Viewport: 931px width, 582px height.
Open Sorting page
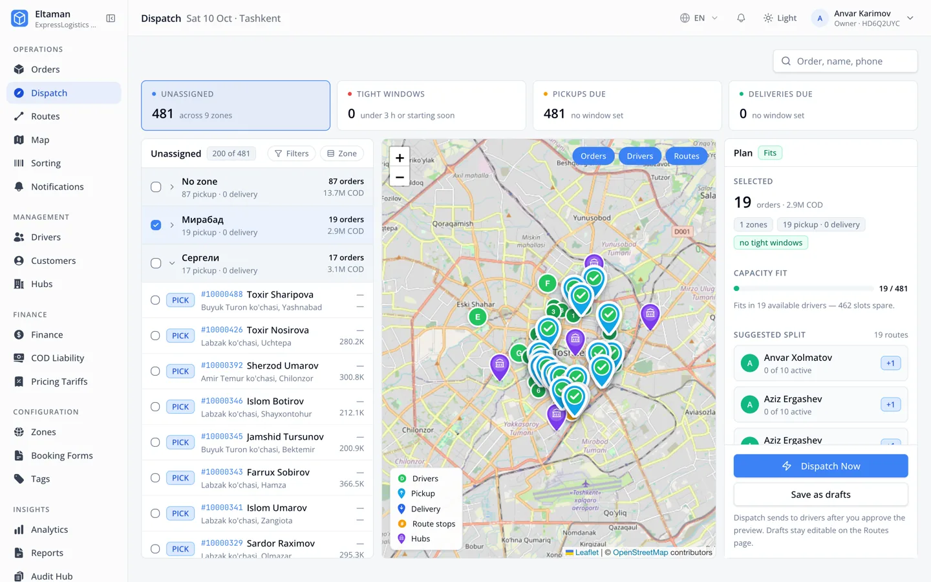(64, 163)
